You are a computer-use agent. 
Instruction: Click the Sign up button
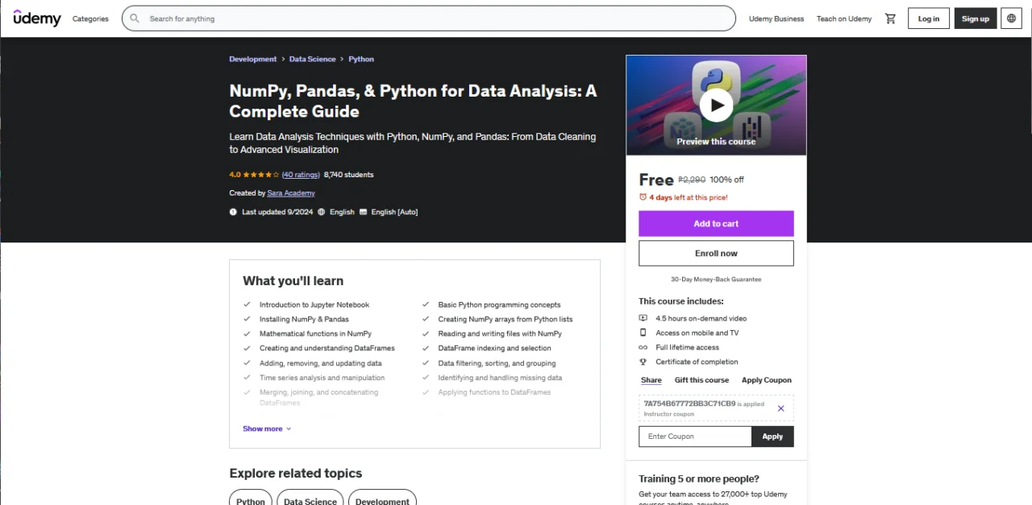[x=976, y=19]
